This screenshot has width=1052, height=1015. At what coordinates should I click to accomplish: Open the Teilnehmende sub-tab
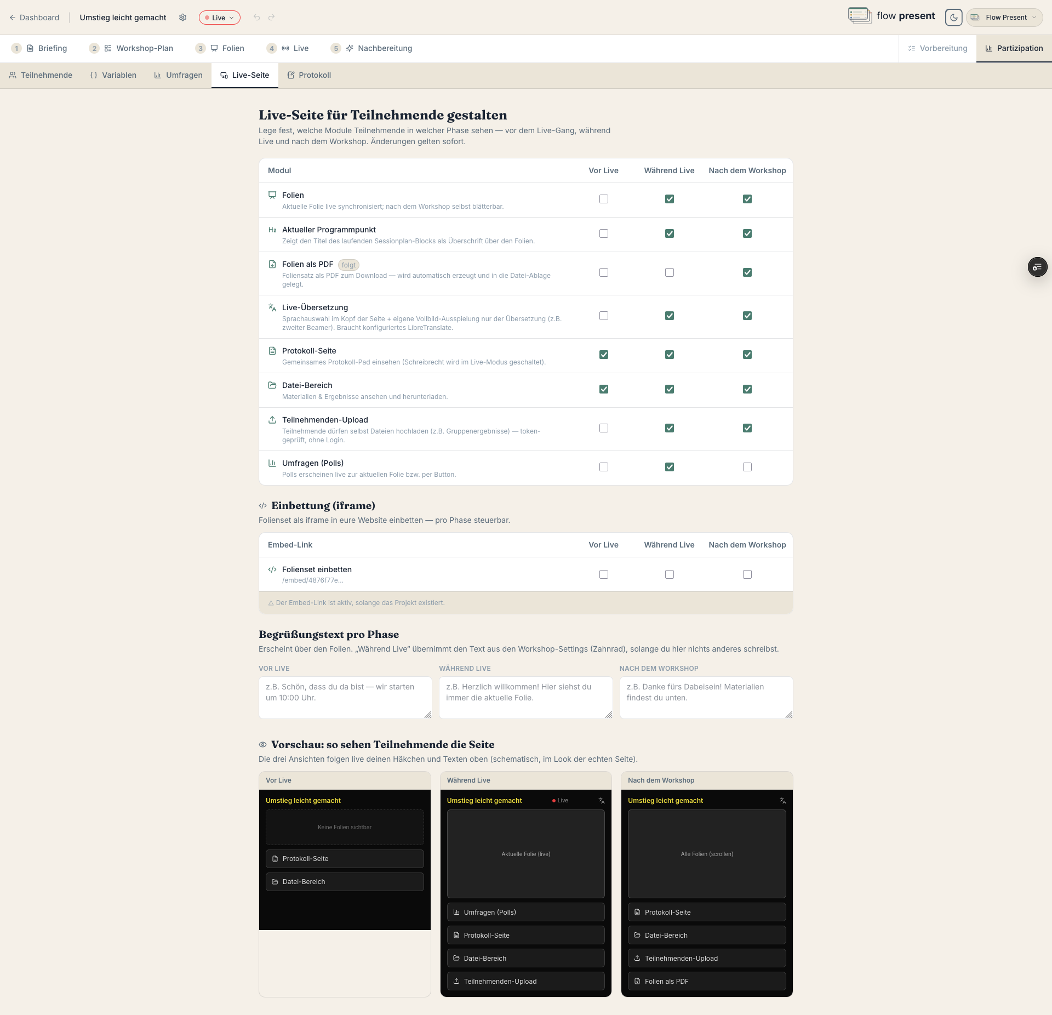pyautogui.click(x=41, y=75)
